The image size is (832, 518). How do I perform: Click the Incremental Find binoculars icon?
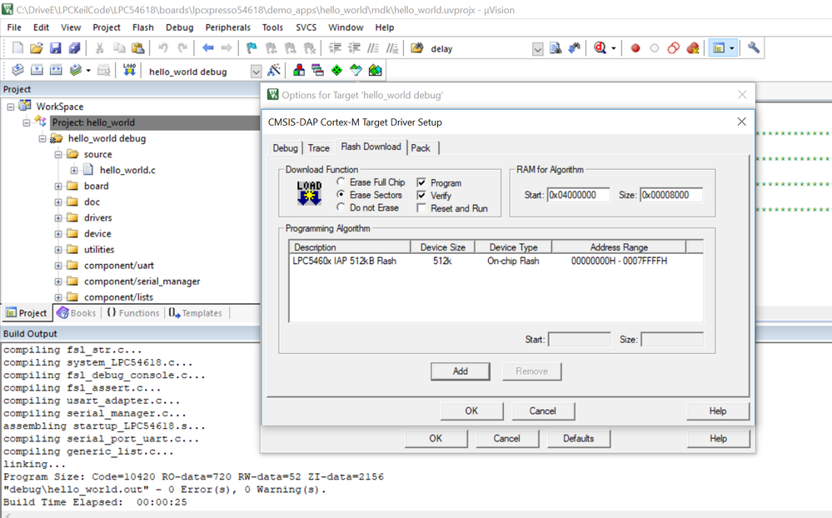pos(575,48)
